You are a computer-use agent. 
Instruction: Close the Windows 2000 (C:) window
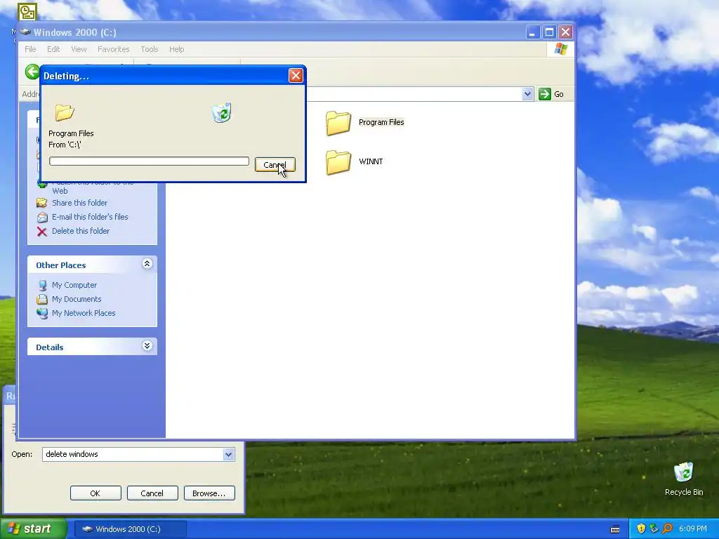tap(565, 32)
